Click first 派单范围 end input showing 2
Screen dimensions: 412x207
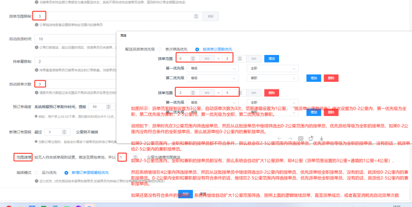(233, 59)
